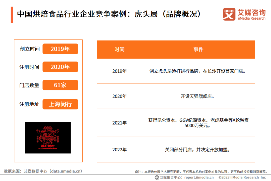Screen dimensions: 271x181
Task: Select the 2020年 table time cell
Action: tap(119, 96)
